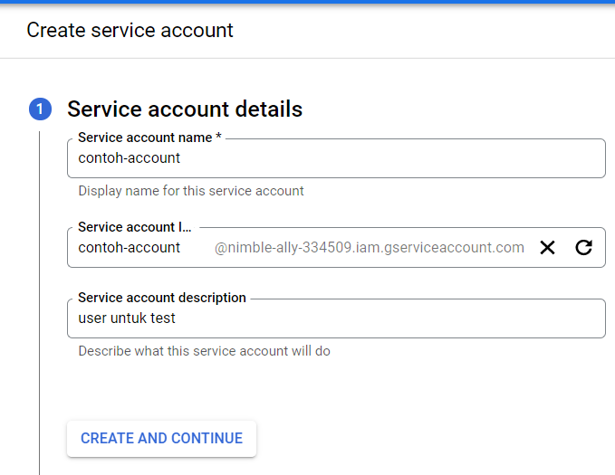Click the CREATE AND CONTINUE button
This screenshot has width=615, height=475.
161,438
